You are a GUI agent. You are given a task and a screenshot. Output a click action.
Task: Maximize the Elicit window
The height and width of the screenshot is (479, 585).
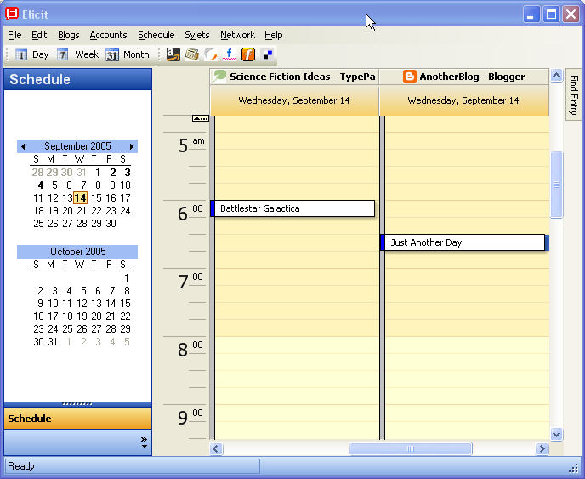click(x=551, y=14)
